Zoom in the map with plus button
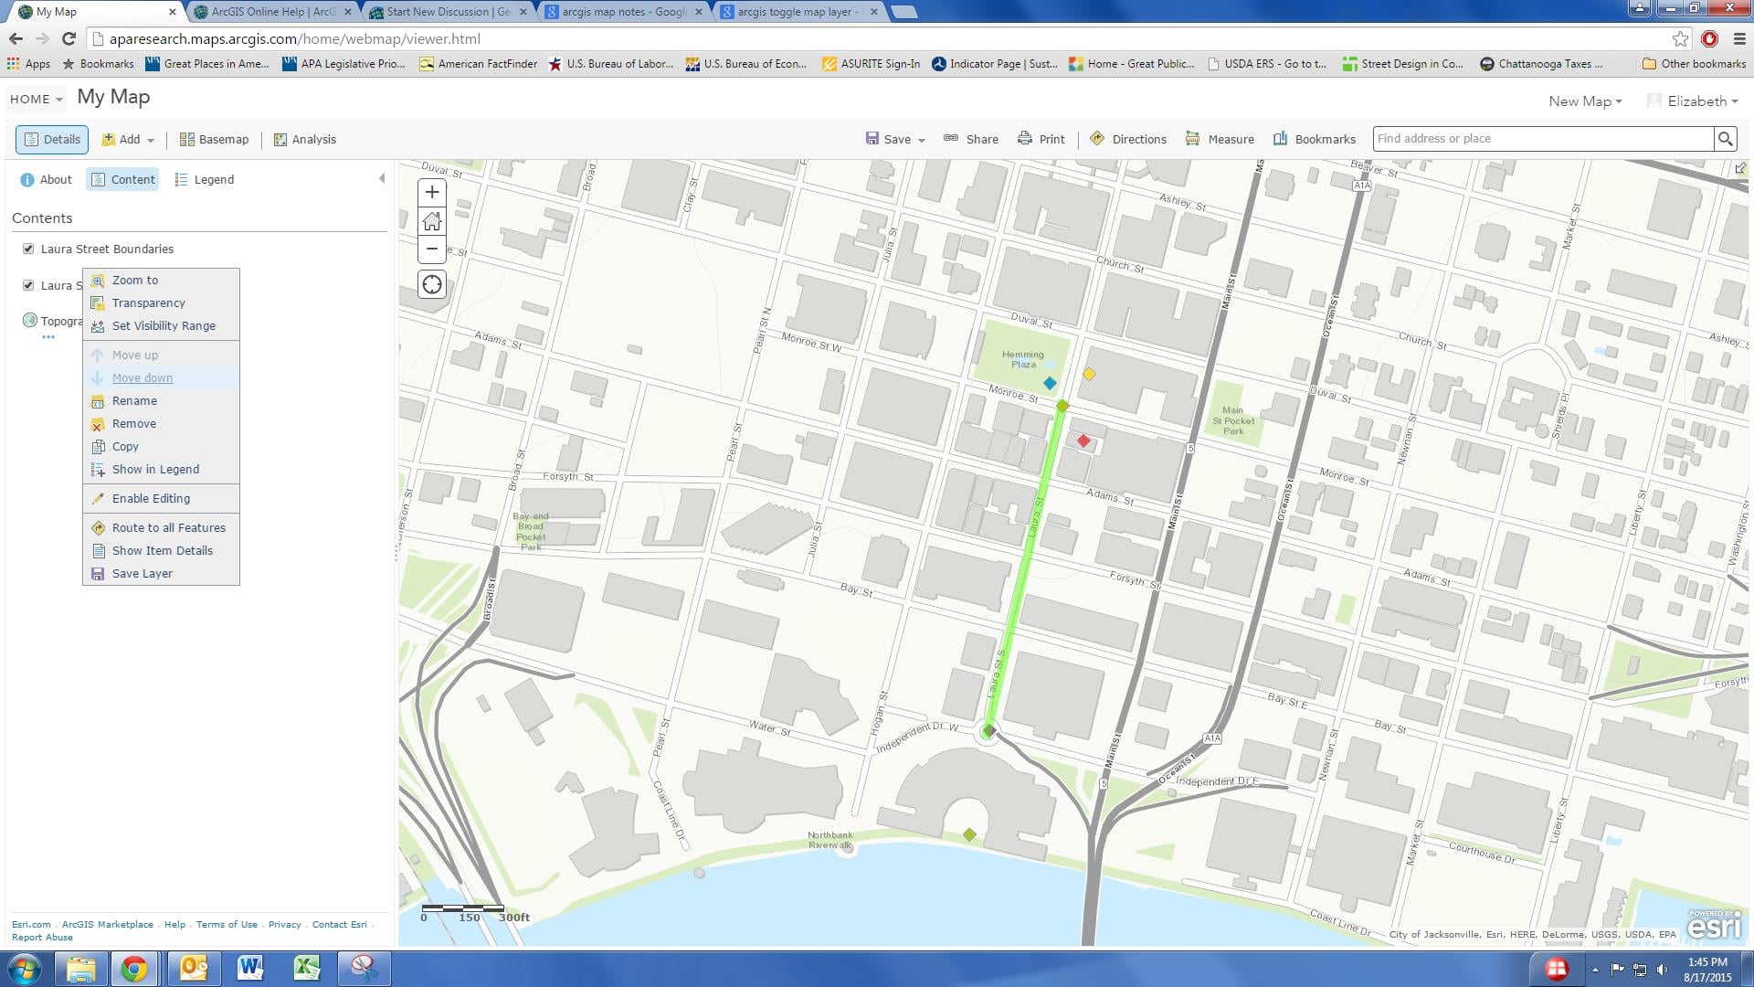This screenshot has height=987, width=1754. click(x=432, y=193)
